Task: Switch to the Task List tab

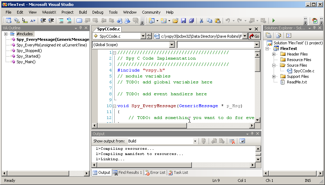Action: point(178,172)
